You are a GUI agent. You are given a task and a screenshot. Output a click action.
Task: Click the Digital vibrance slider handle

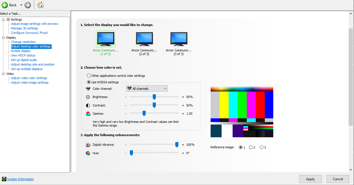(177, 145)
